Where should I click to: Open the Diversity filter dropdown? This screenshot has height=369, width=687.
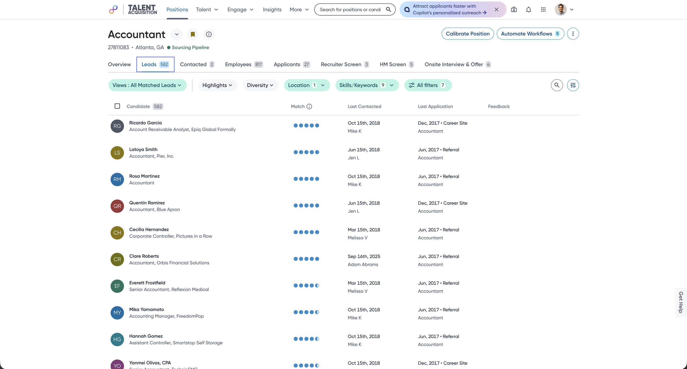[x=260, y=85]
